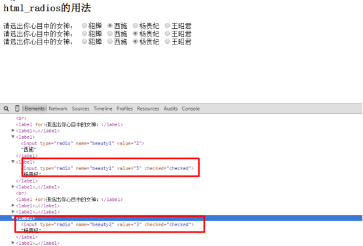This screenshot has width=363, height=246.
Task: Collapse the highlighted label node's triangle
Action: click(x=13, y=218)
